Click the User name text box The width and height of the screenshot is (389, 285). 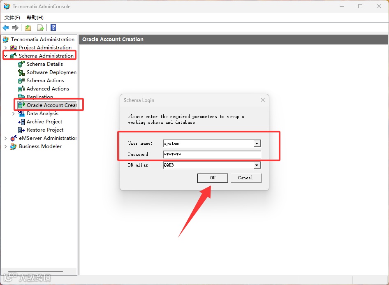pyautogui.click(x=208, y=144)
